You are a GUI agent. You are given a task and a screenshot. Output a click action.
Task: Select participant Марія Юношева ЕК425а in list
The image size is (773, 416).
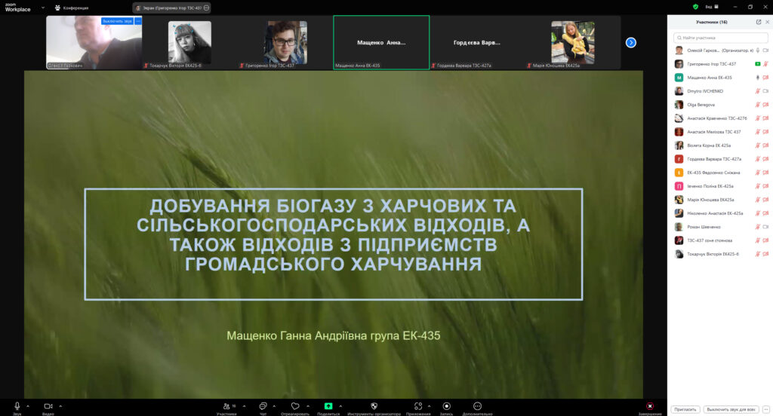(x=720, y=200)
